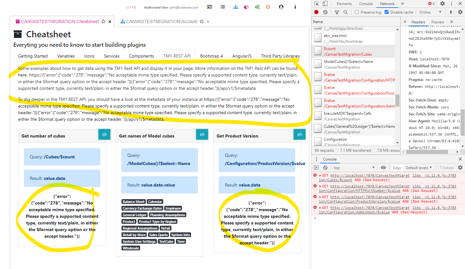Open the Preview tab of the request
Viewport: 465px width, 269px height.
[x=438, y=22]
